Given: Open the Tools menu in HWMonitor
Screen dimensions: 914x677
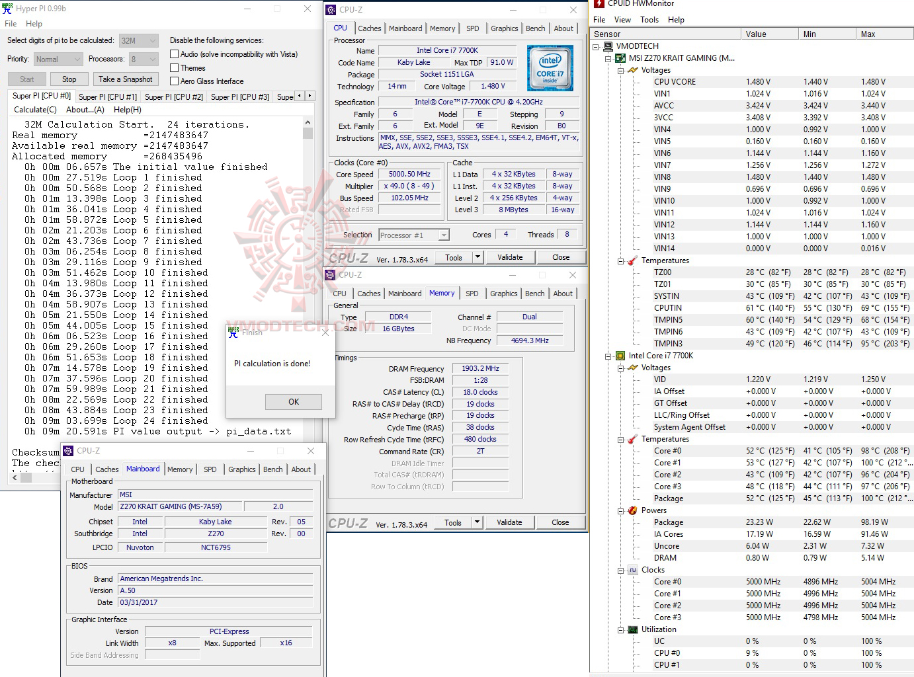Looking at the screenshot, I should [x=649, y=19].
